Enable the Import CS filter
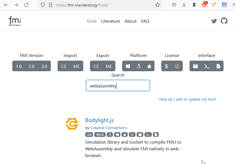This screenshot has width=235, height=164. pyautogui.click(x=64, y=66)
